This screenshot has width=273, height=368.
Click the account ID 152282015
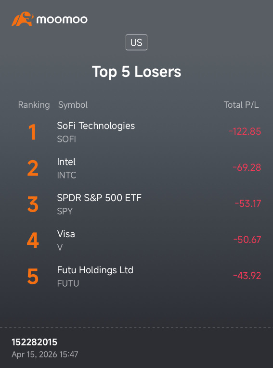coord(35,342)
